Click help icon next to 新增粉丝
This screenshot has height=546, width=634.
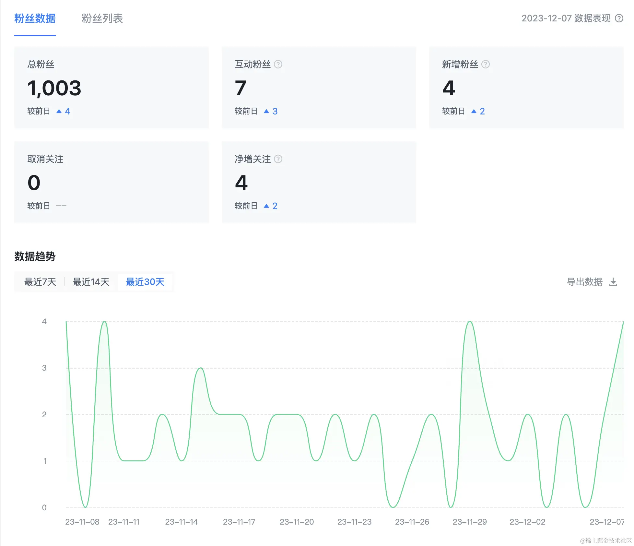tap(485, 64)
